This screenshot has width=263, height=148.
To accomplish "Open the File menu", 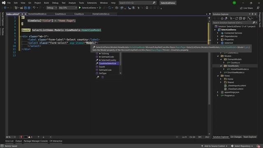I will [9, 3].
